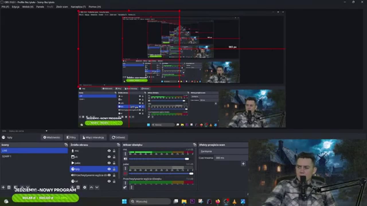
Task: Select the SZARP 1 scene
Action: point(34,157)
